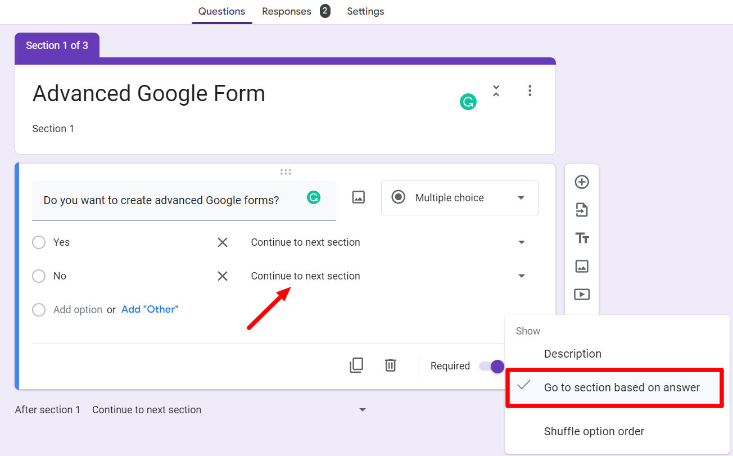Screen dimensions: 733x456
Task: Toggle the Required switch
Action: point(491,366)
